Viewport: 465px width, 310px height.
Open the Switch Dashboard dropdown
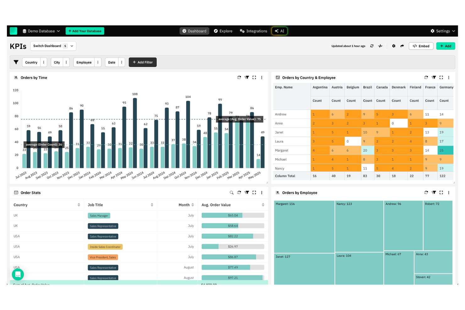(x=53, y=46)
